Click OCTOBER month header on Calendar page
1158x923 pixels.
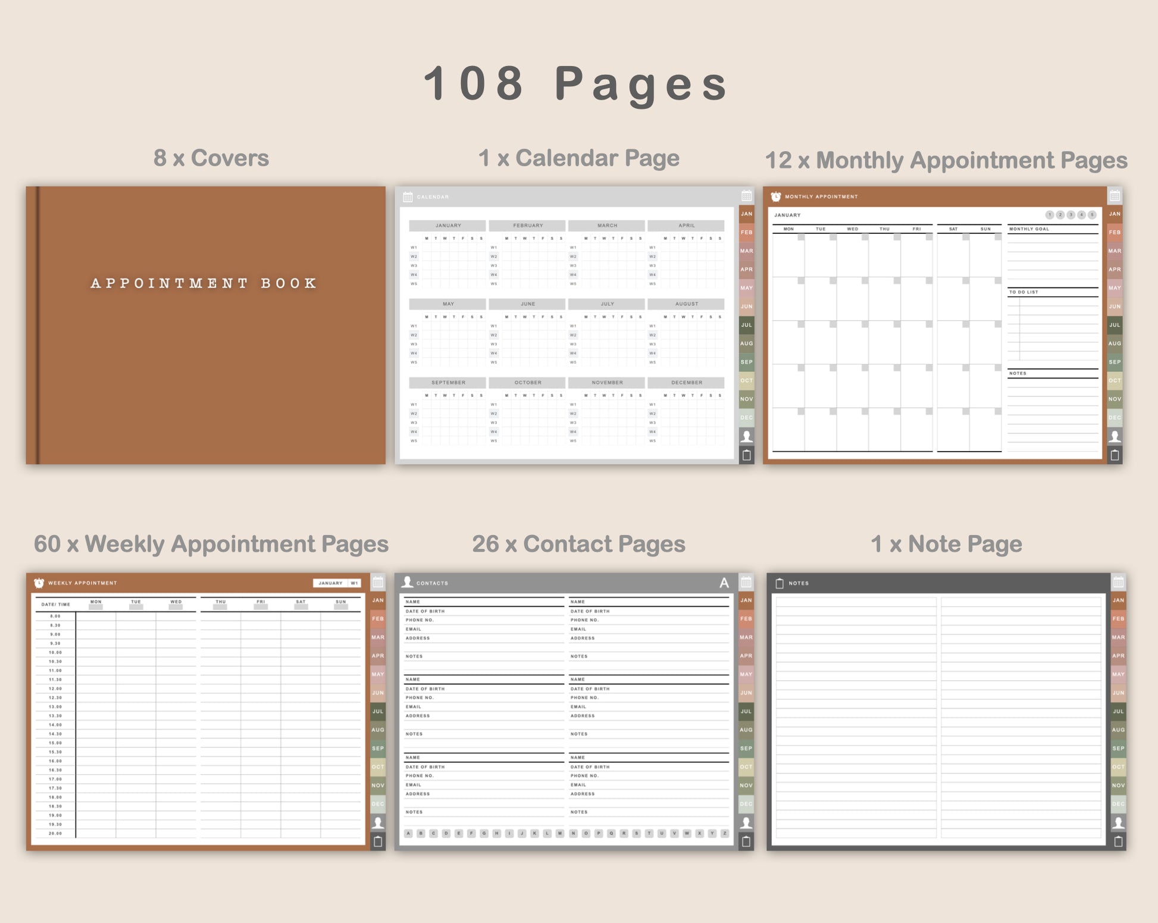click(x=527, y=383)
